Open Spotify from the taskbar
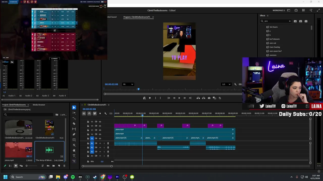 pos(73,177)
